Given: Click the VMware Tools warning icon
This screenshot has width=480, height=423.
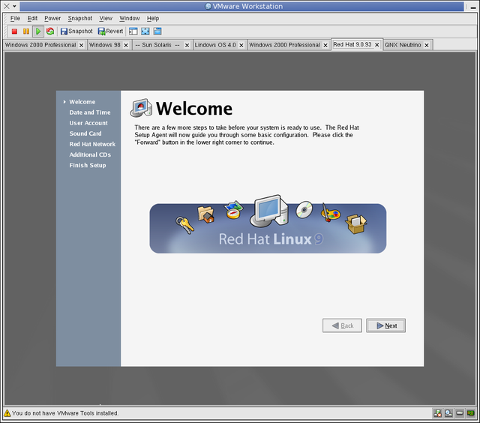Looking at the screenshot, I should coord(7,413).
